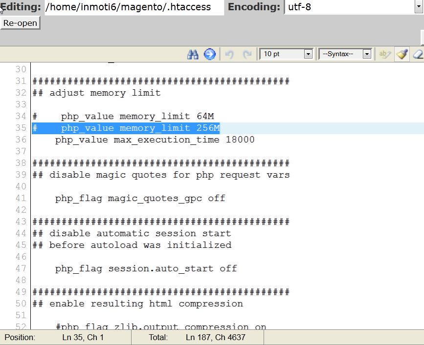Click the file path field showing .htaccess
The width and height of the screenshot is (424, 345).
coord(134,7)
